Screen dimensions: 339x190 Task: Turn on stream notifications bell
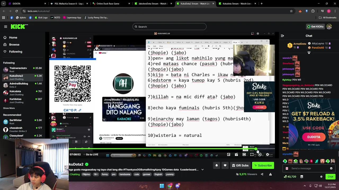tap(216, 165)
